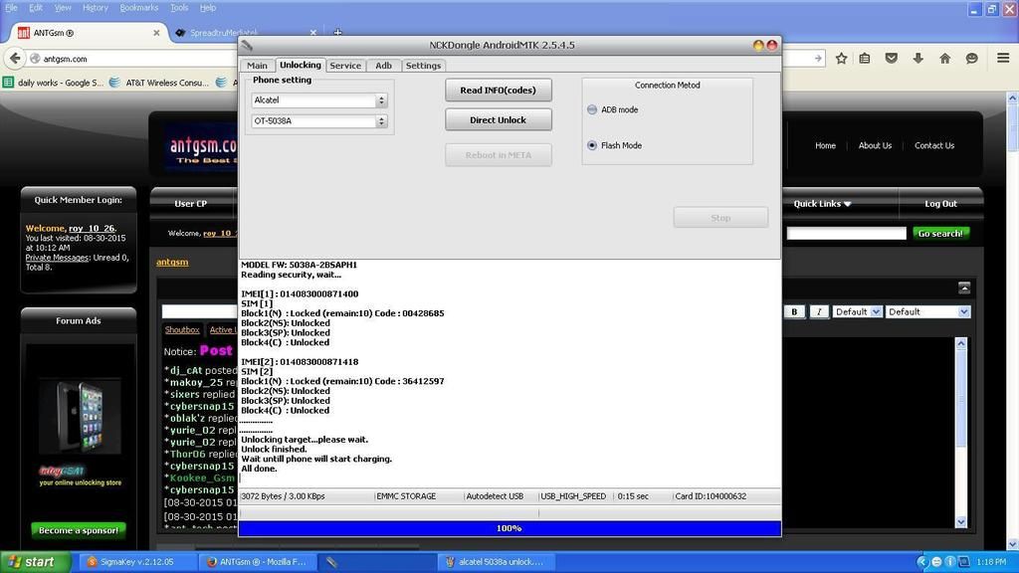Click the browser back arrow button
The width and height of the screenshot is (1019, 573).
click(15, 59)
